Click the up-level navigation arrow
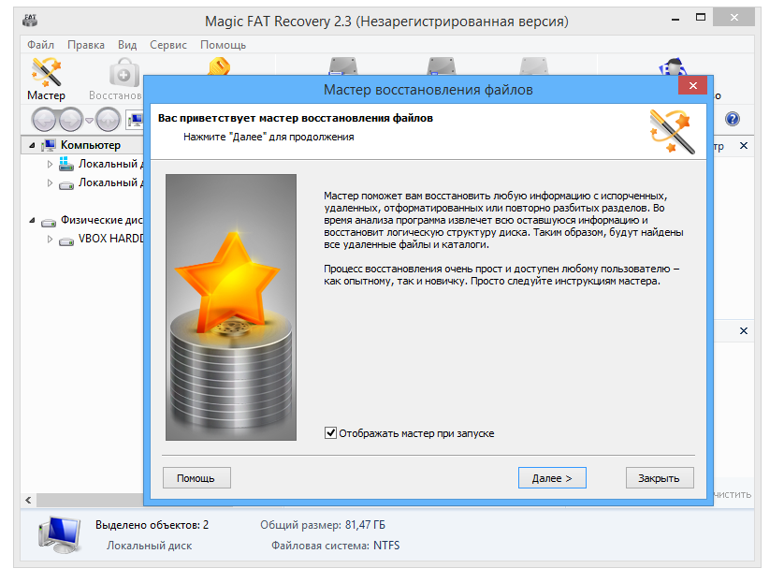Viewport: 784px width, 583px height. point(108,120)
